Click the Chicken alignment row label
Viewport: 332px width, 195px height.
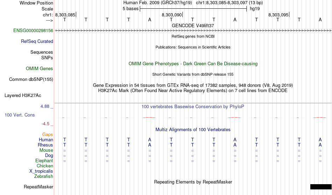click(x=45, y=166)
